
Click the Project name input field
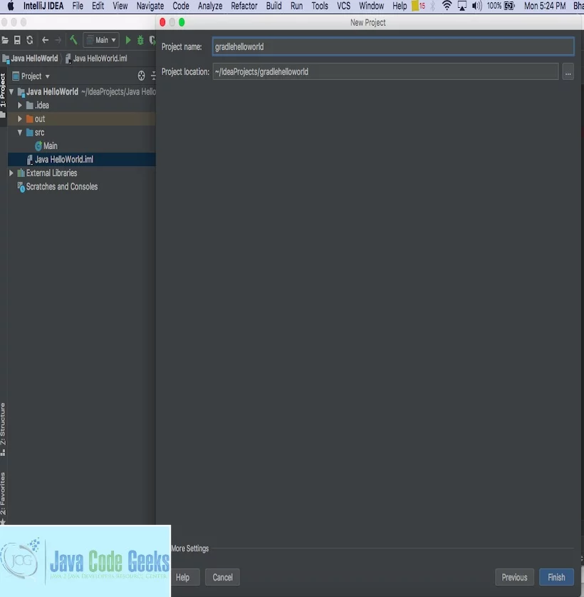click(x=393, y=47)
